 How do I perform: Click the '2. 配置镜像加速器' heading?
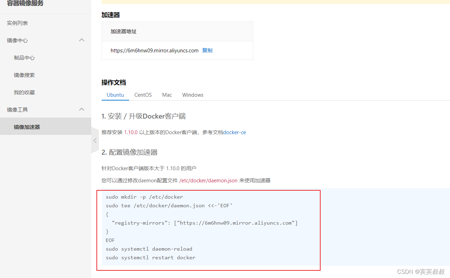pos(130,152)
